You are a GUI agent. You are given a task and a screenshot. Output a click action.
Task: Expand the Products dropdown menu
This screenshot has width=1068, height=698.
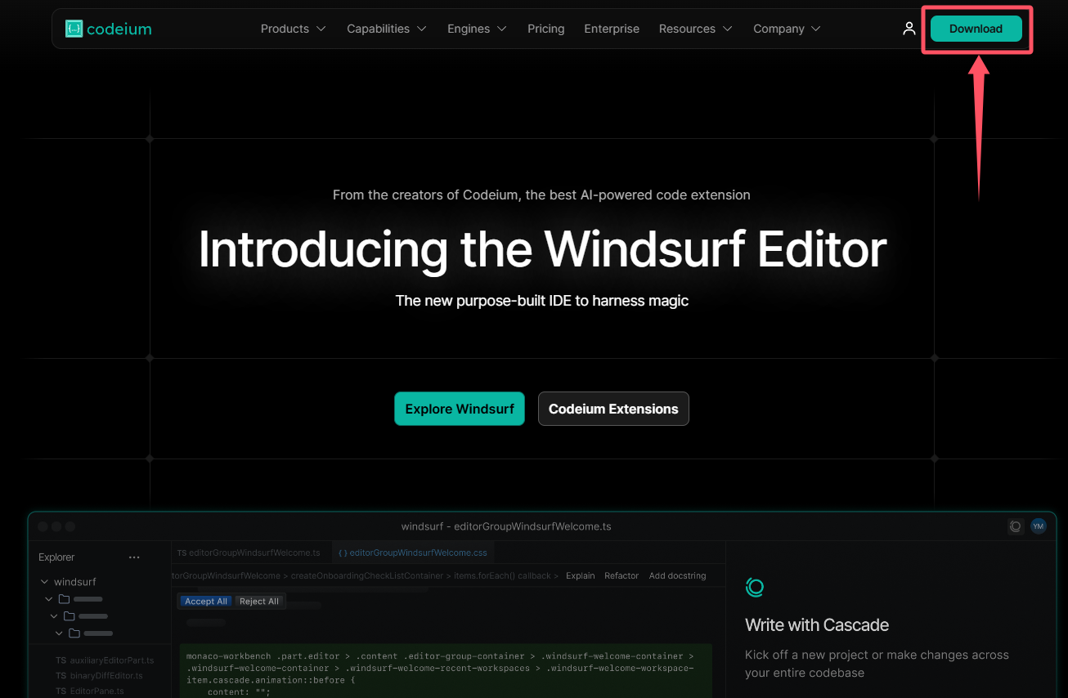pyautogui.click(x=293, y=29)
